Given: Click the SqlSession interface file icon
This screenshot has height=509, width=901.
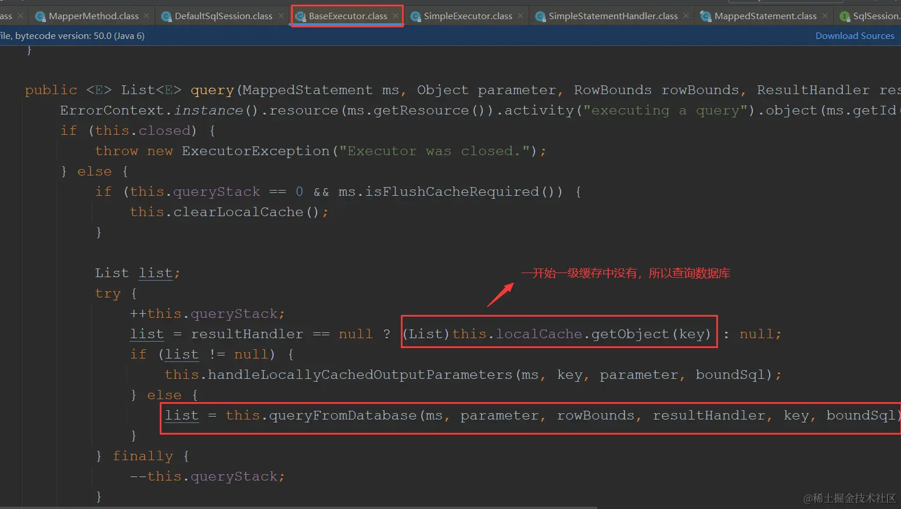Looking at the screenshot, I should point(845,16).
